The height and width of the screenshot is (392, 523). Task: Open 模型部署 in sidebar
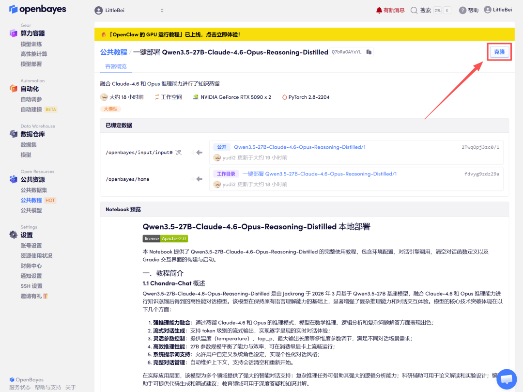tap(31, 64)
